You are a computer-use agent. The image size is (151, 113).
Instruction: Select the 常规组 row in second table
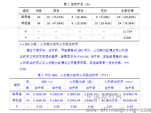coord(75,101)
